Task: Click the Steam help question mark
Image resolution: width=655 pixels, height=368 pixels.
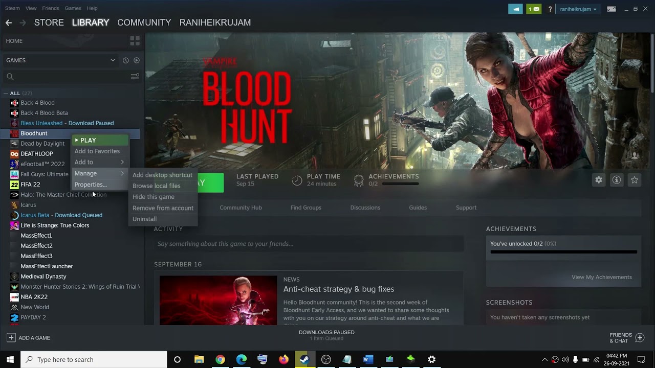Action: [x=550, y=9]
